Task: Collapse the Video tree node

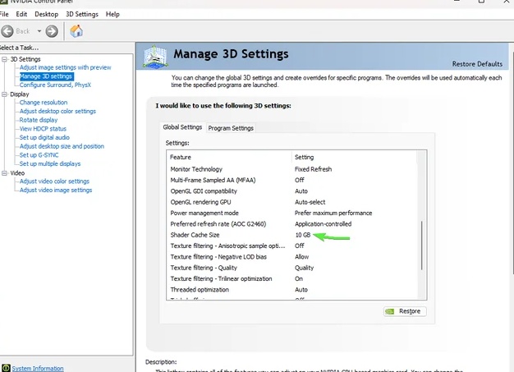Action: (5, 173)
